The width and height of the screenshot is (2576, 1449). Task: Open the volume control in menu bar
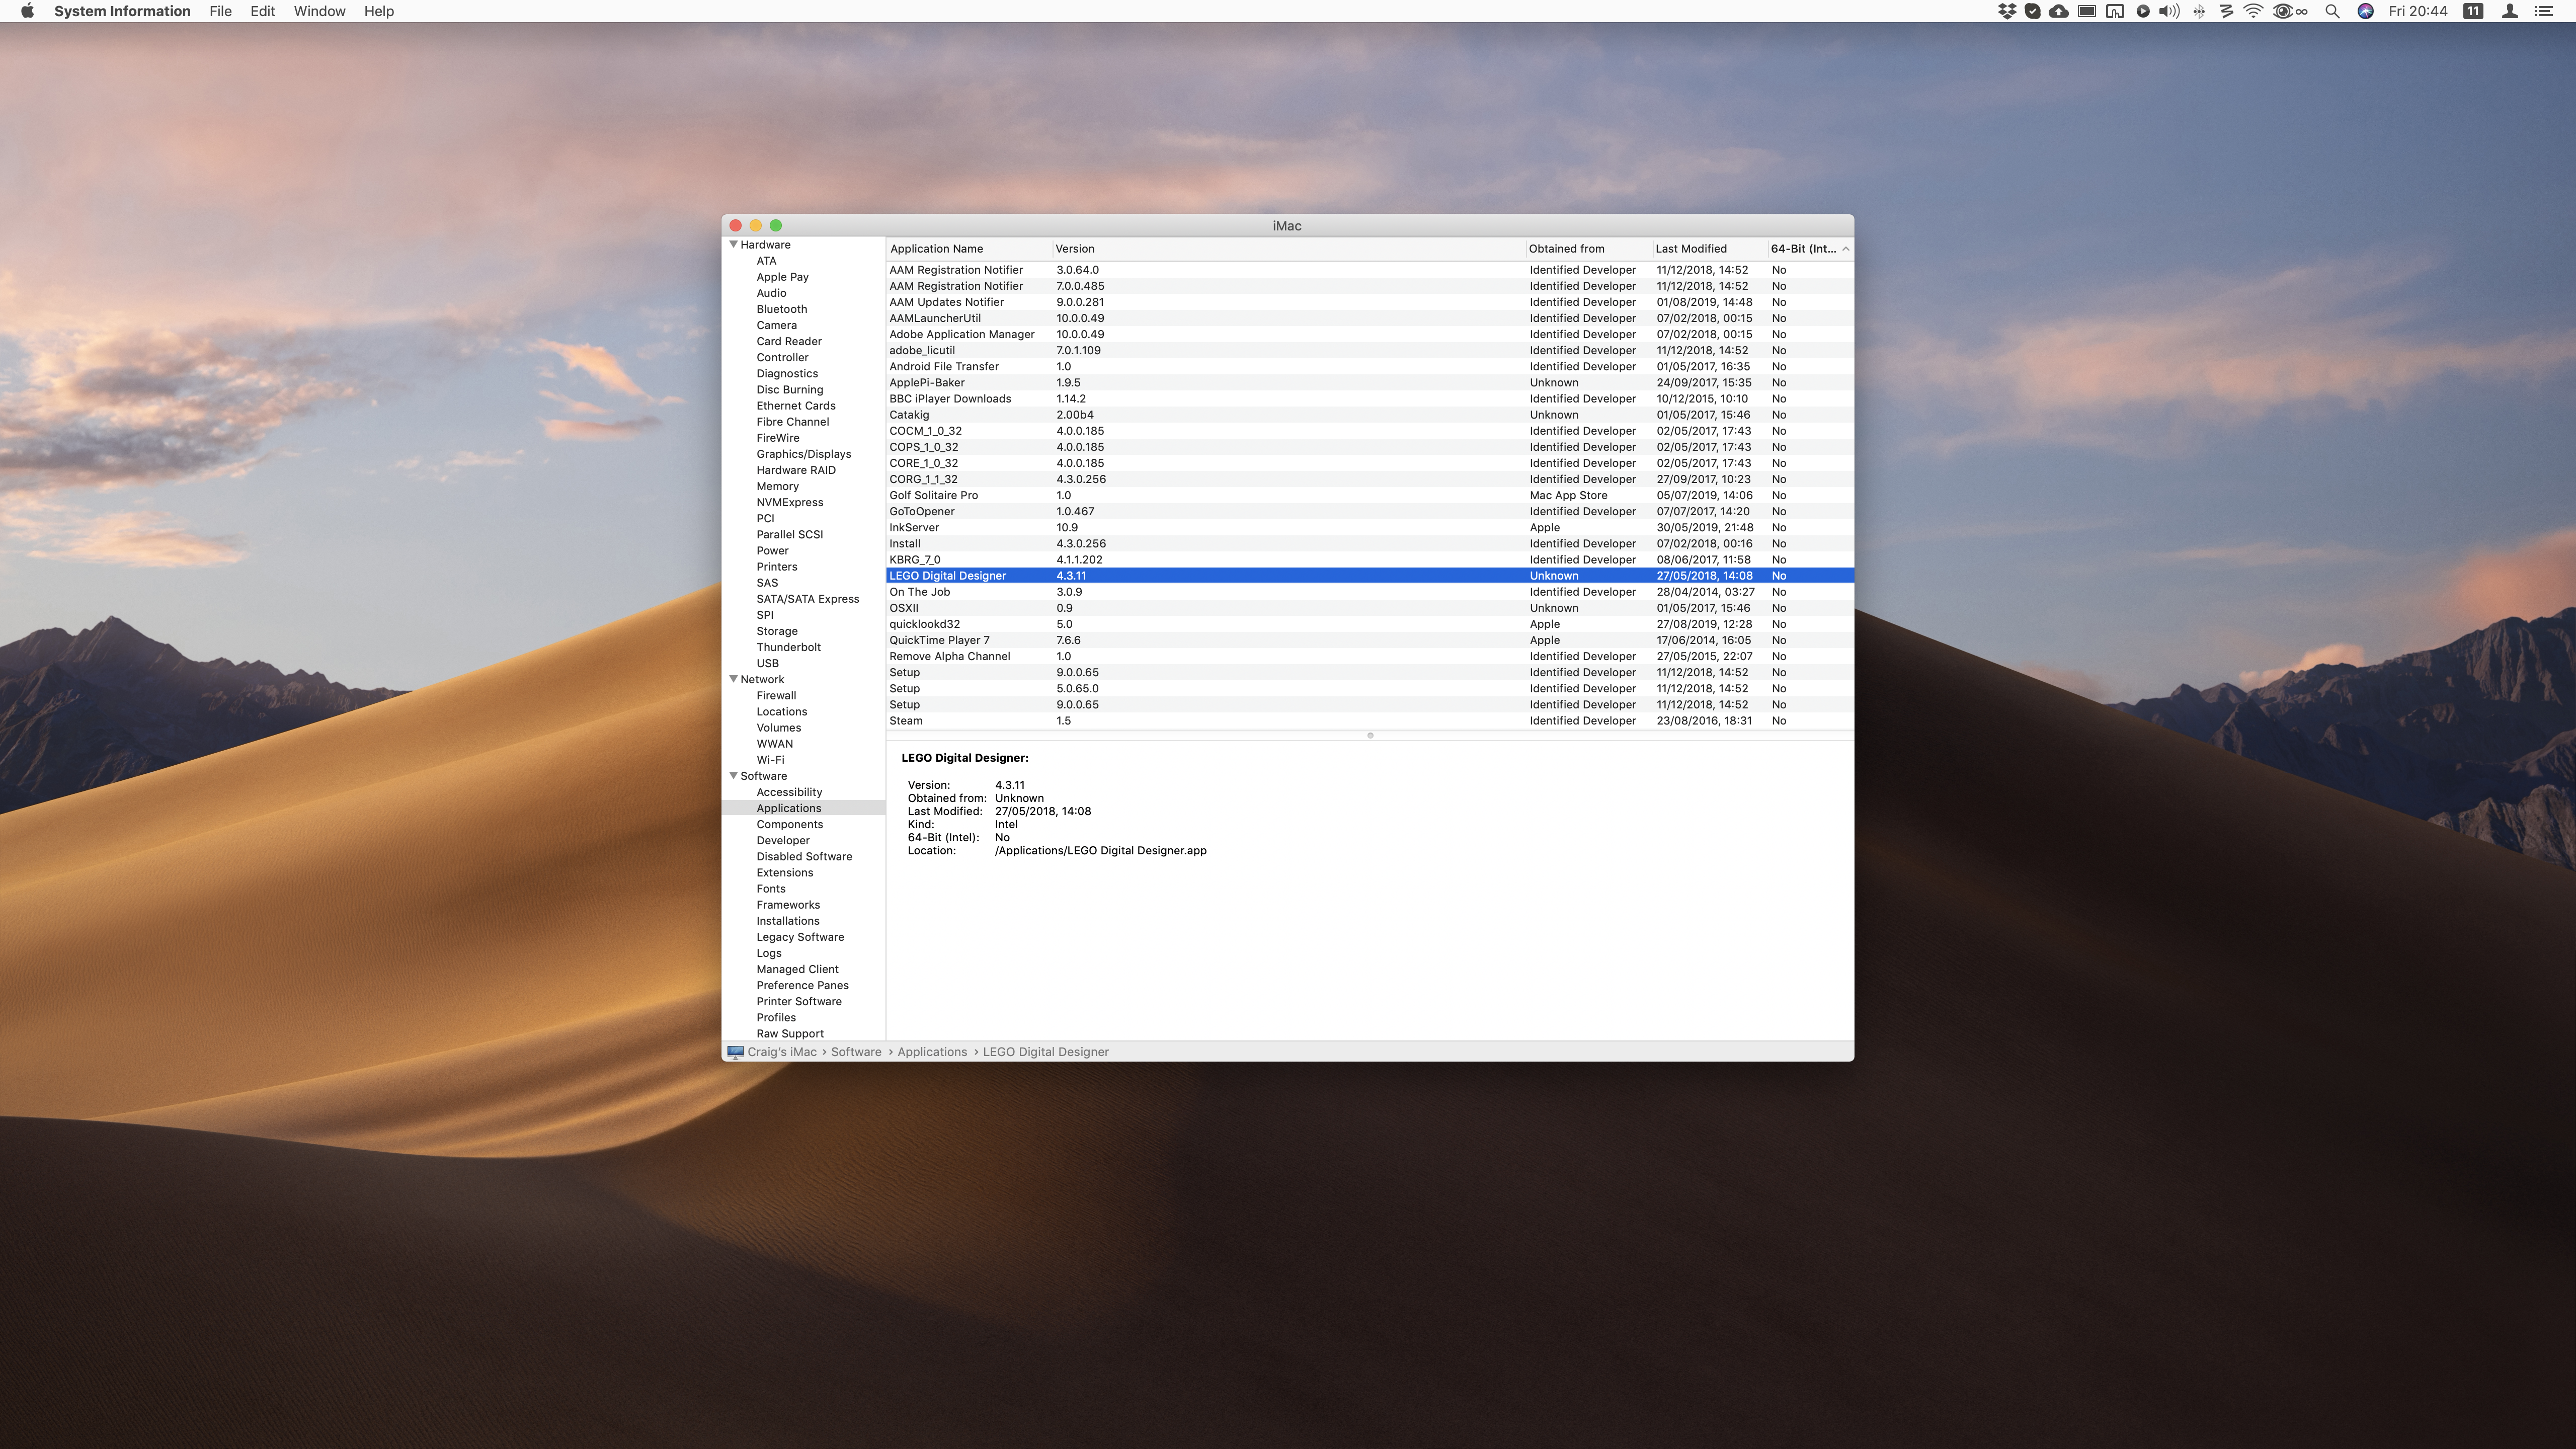pyautogui.click(x=2169, y=11)
